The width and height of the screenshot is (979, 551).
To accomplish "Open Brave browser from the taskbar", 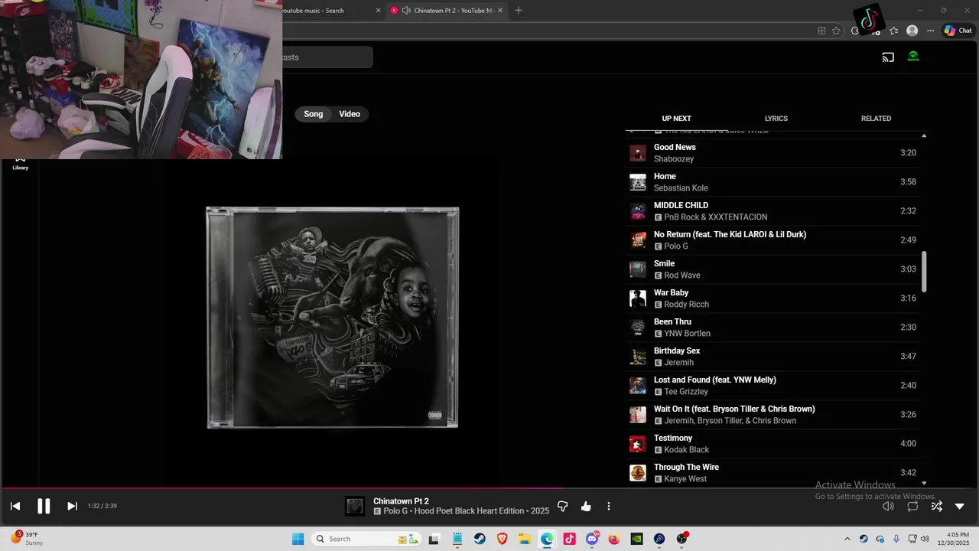I will pyautogui.click(x=502, y=539).
